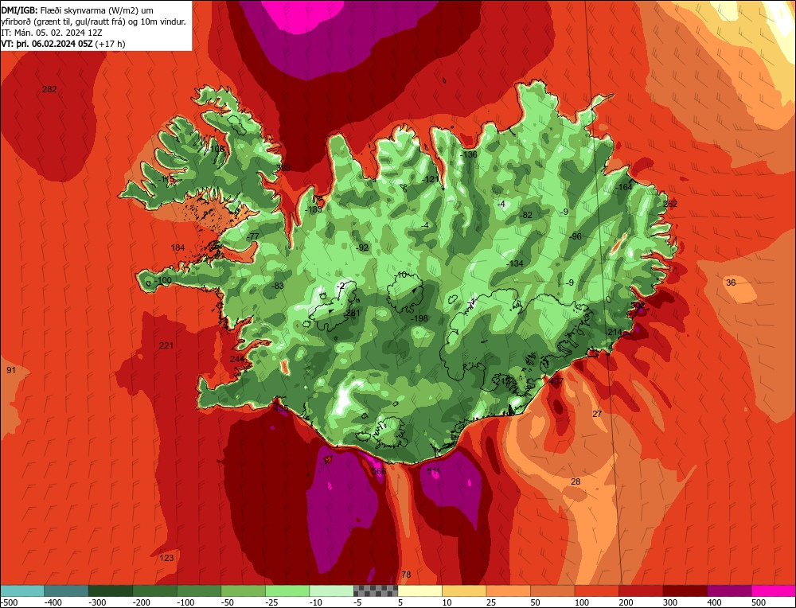
Task: Click the '28' value in the orange plume
Action: coord(576,481)
